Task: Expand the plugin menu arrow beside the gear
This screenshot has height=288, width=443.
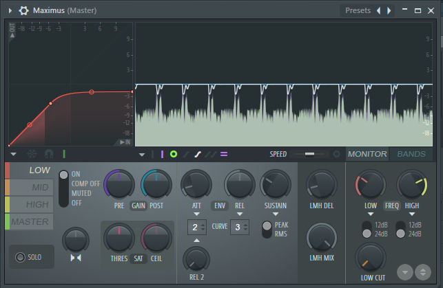Action: (x=10, y=11)
